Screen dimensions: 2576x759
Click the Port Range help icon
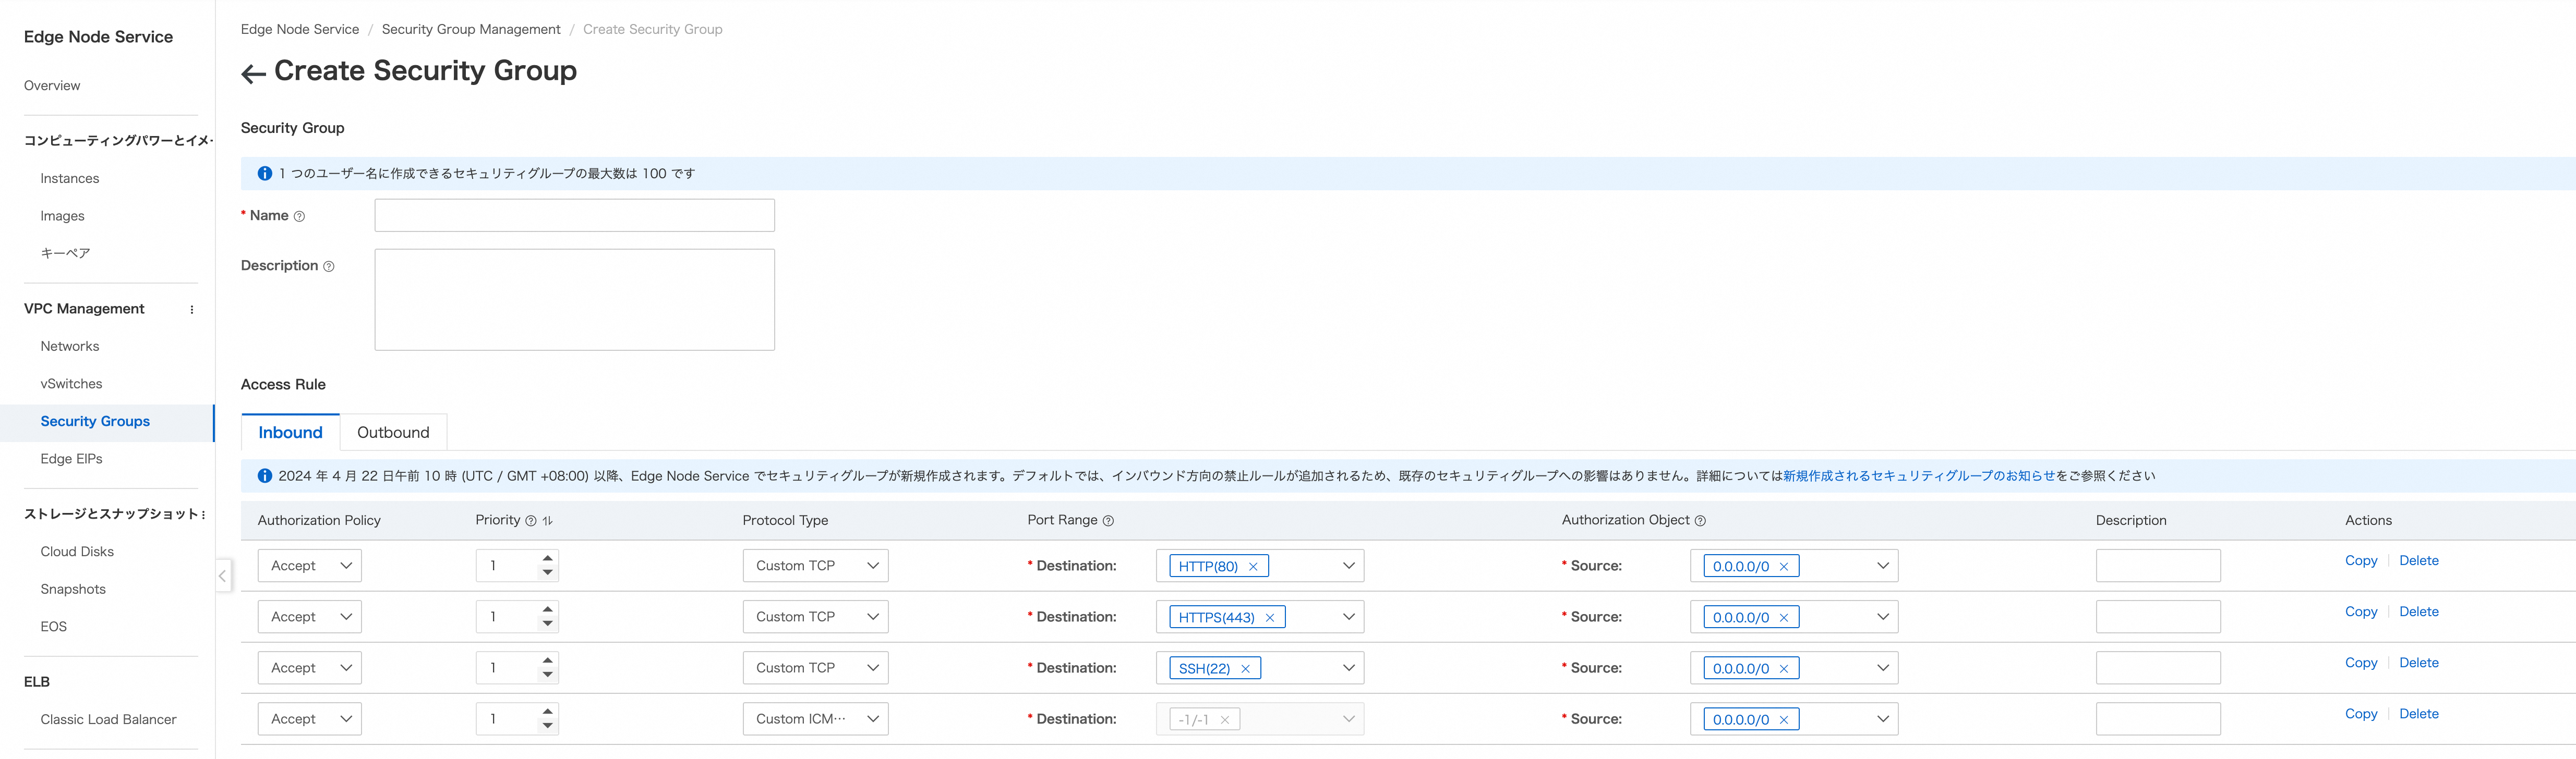1108,520
